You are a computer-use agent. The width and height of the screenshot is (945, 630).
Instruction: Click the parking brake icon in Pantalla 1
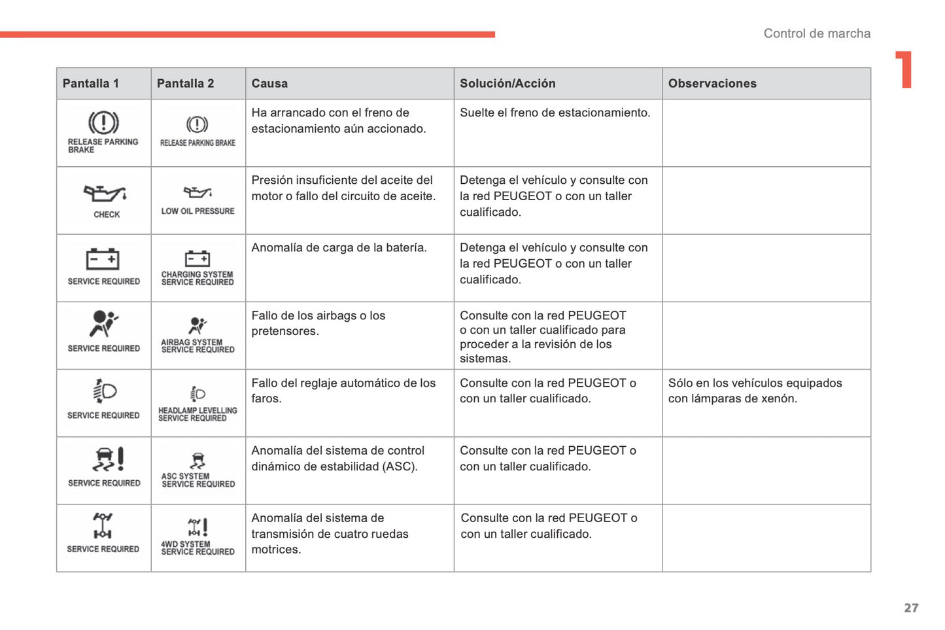[x=103, y=123]
